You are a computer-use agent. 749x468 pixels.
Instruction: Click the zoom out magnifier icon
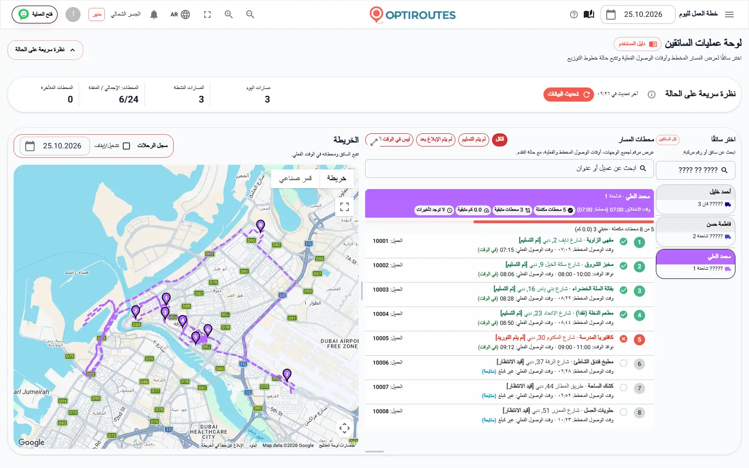[x=250, y=15]
